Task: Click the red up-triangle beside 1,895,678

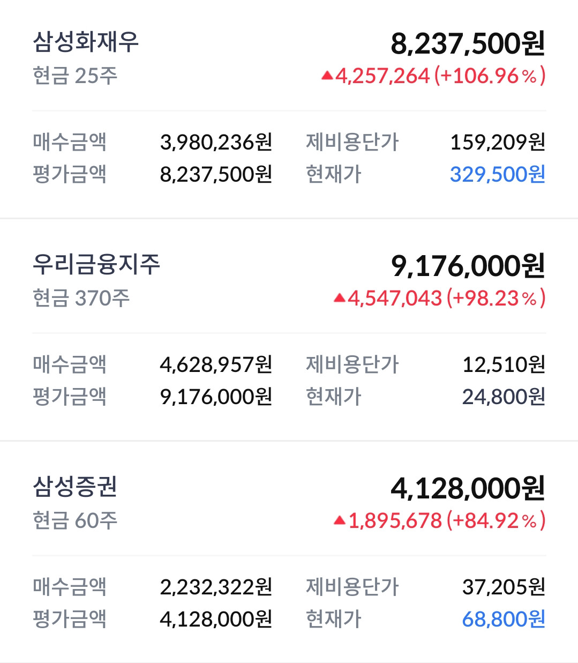Action: pyautogui.click(x=339, y=520)
